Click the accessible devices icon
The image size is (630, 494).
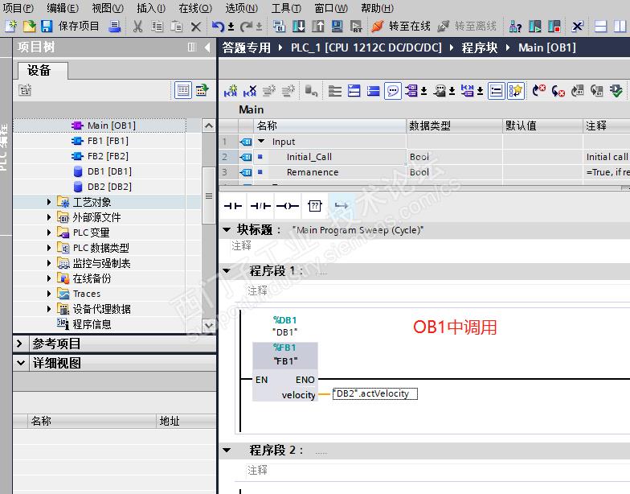[515, 26]
